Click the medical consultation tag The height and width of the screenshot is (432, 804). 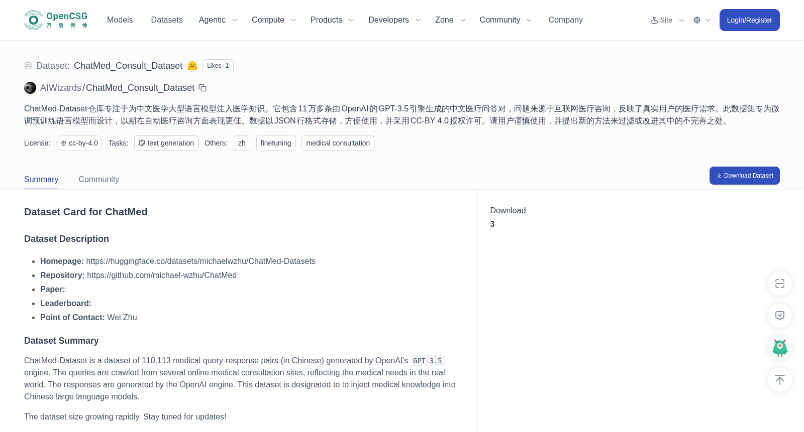338,143
